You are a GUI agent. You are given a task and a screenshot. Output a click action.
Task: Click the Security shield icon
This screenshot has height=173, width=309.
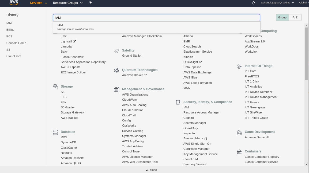click(178, 102)
